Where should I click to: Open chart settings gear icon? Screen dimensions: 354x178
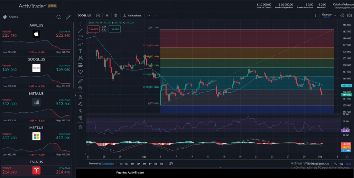[342, 16]
